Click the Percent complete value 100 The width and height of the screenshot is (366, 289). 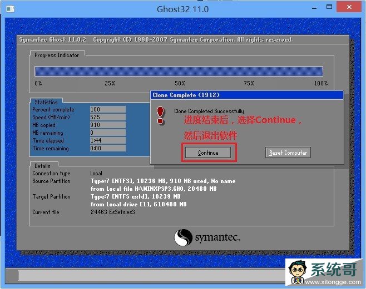[x=108, y=109]
